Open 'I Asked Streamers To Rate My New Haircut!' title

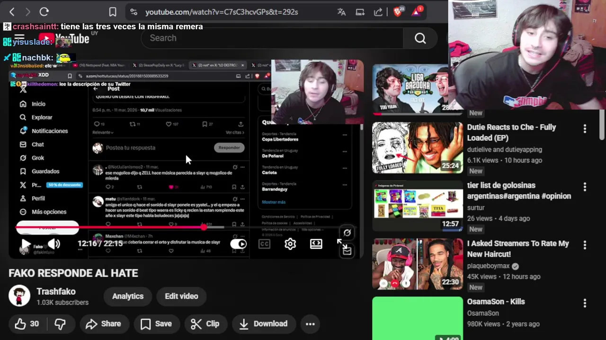(518, 249)
